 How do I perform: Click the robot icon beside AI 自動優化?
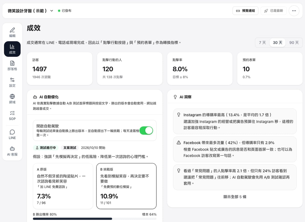[x=35, y=97]
